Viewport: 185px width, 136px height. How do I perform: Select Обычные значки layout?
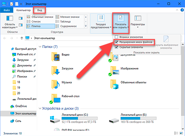tap(40, 17)
